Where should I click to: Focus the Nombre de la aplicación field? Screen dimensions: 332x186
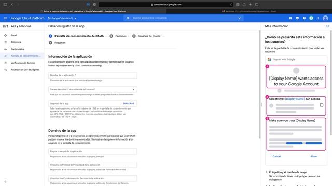pyautogui.click(x=92, y=75)
